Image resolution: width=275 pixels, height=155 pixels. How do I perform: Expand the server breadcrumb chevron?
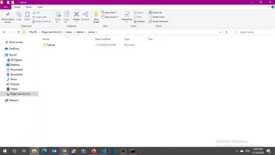97,32
